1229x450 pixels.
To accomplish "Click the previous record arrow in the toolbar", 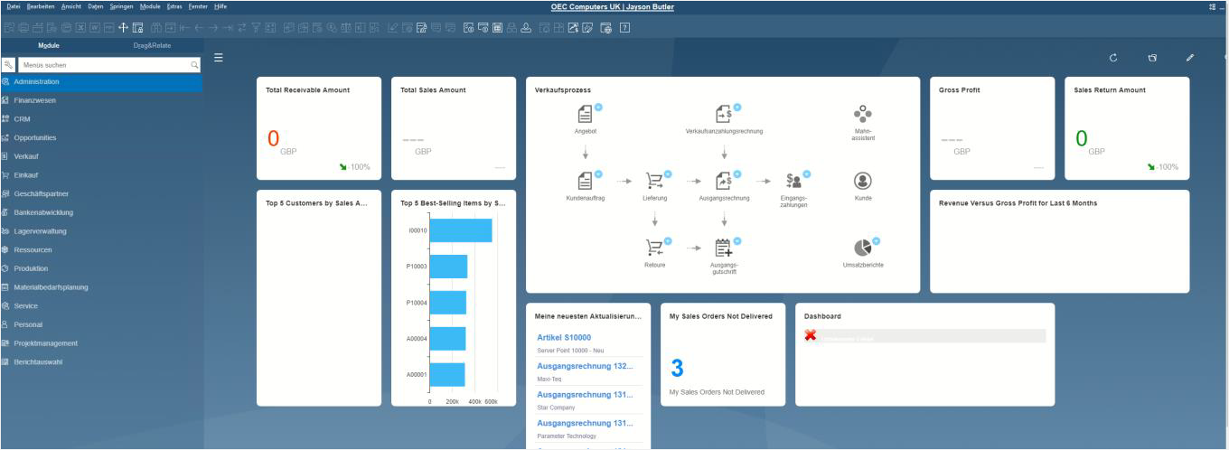I will [x=200, y=28].
